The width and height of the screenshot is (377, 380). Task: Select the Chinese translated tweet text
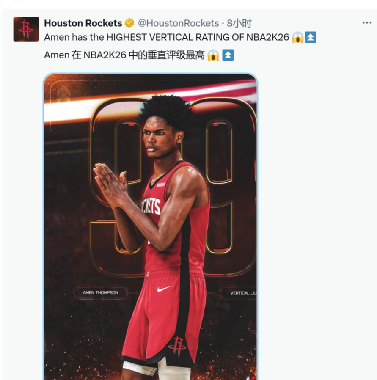pos(124,55)
